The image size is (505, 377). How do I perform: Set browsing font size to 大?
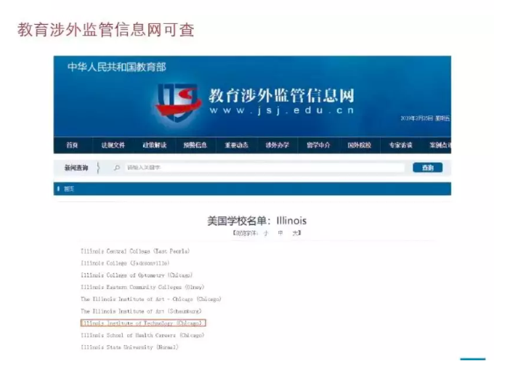(x=295, y=233)
